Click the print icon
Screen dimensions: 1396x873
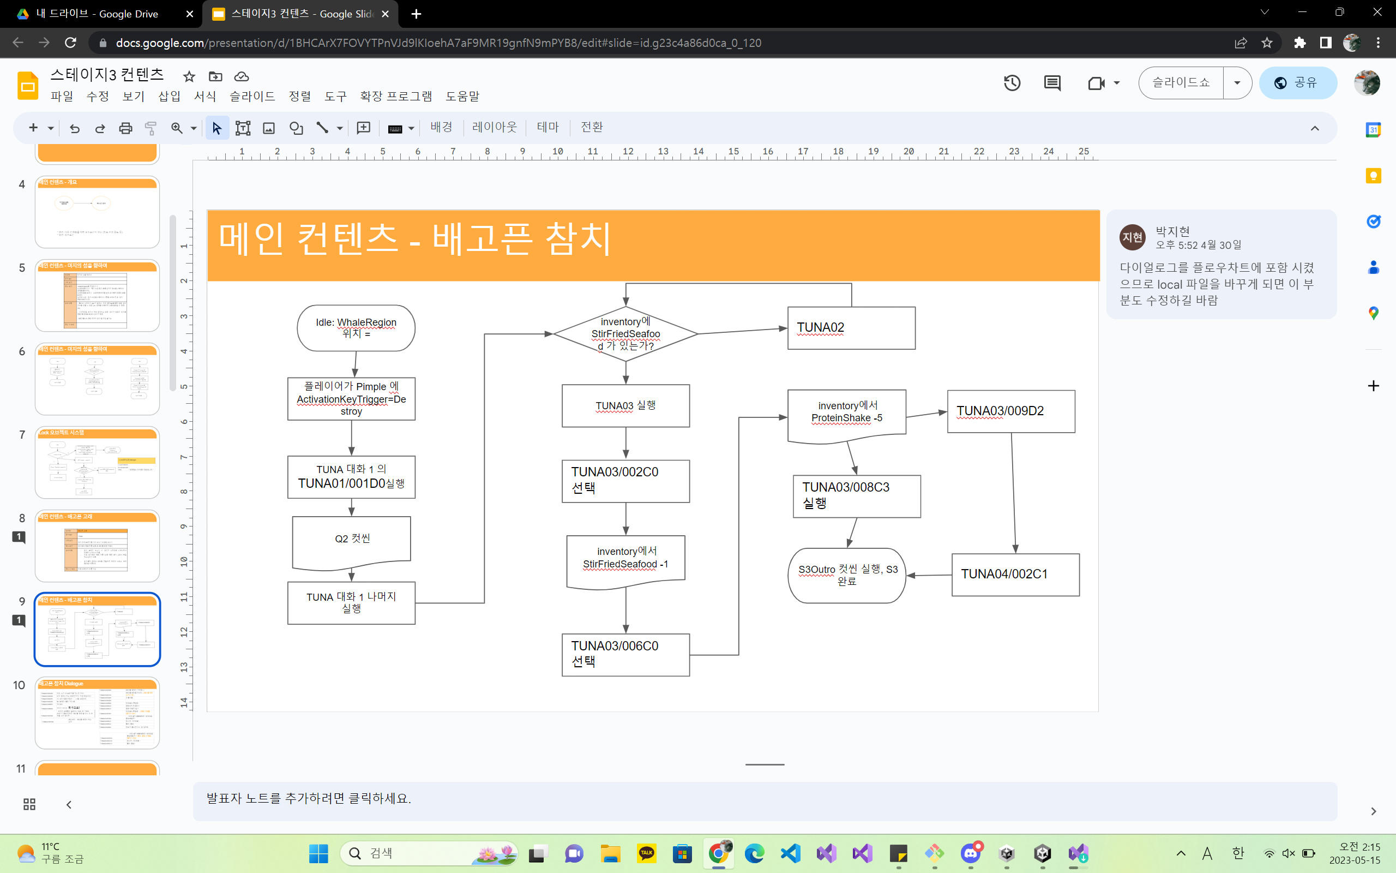(126, 128)
